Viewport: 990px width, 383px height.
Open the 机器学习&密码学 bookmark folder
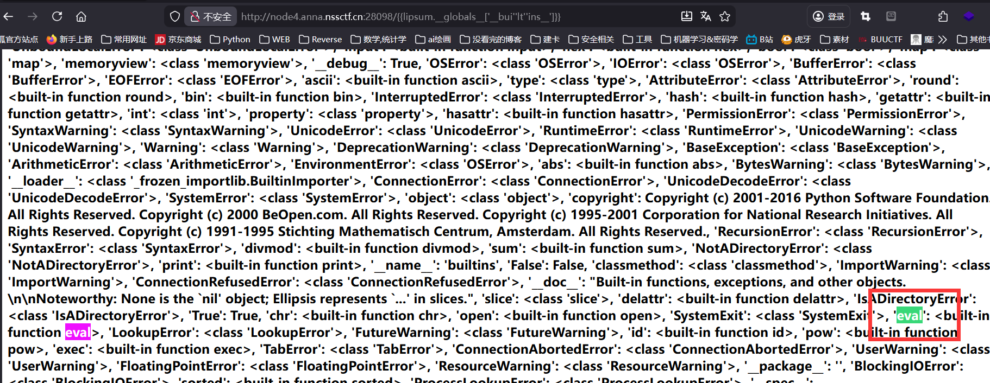pyautogui.click(x=699, y=40)
